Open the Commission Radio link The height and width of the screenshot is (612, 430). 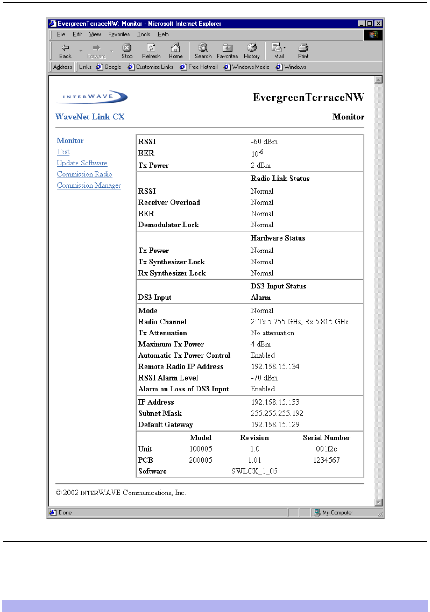coord(84,174)
